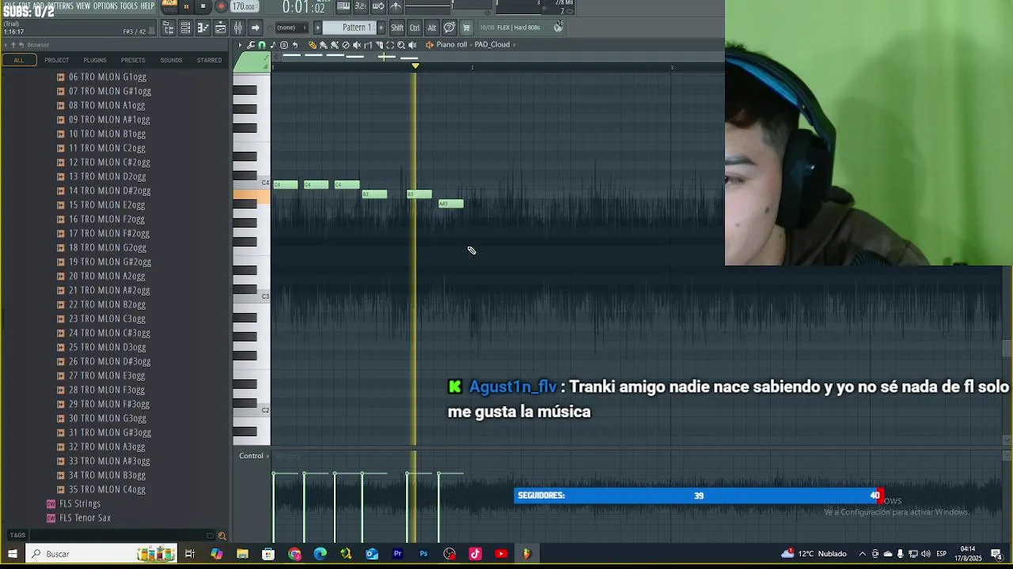Open the Control lane selector

(x=254, y=456)
